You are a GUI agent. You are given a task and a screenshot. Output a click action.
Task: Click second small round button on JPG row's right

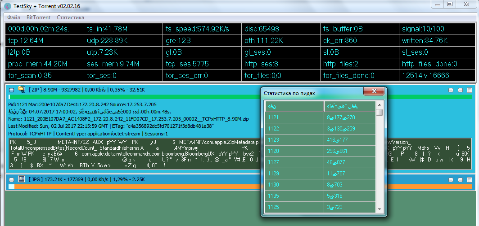[460, 179]
